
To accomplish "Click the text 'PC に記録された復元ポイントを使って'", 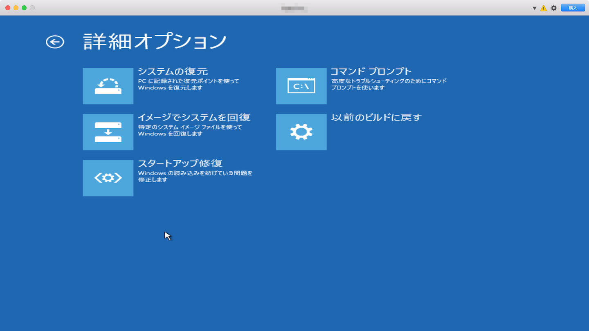I will 189,81.
